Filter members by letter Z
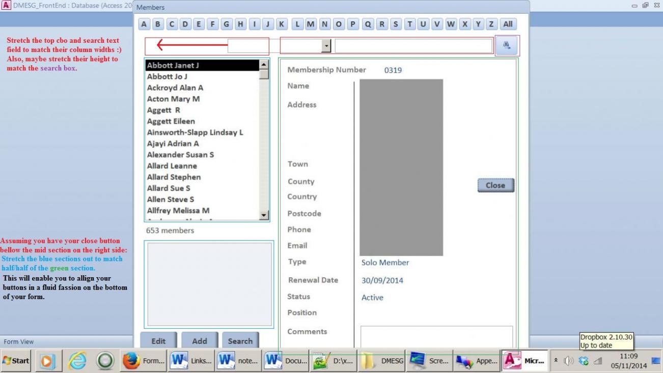The height and width of the screenshot is (373, 663). [491, 24]
